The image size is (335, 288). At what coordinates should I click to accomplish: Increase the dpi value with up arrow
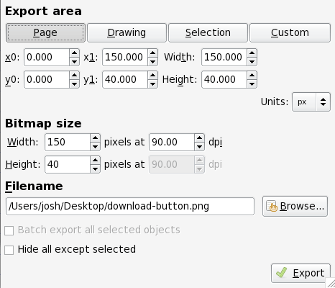click(x=199, y=138)
